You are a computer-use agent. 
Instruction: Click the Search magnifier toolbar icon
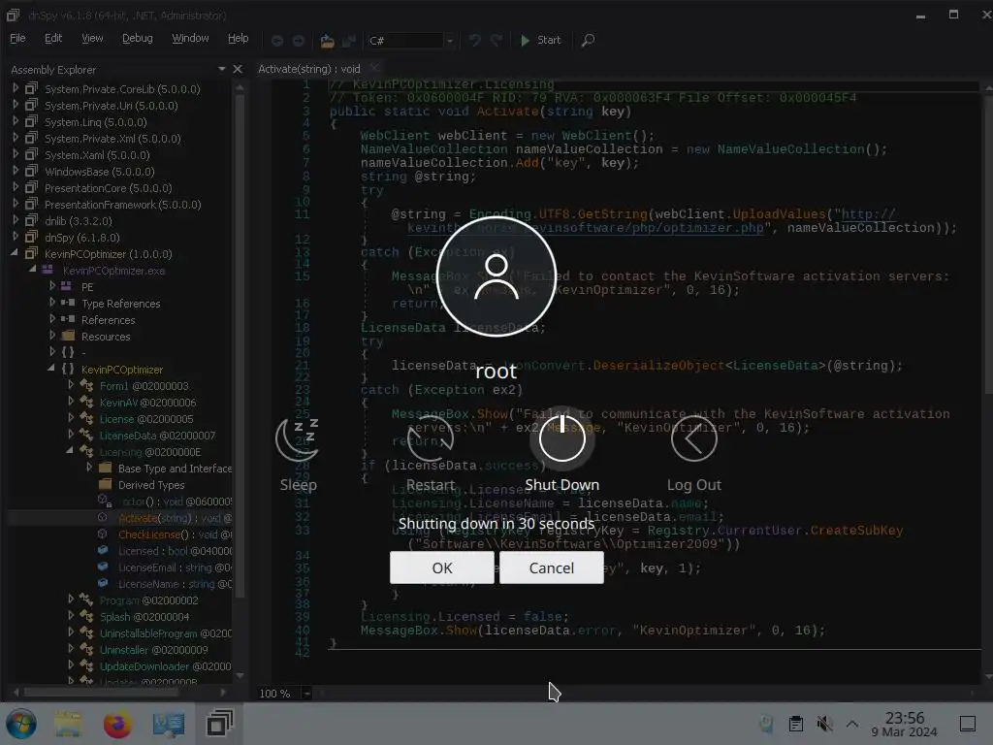[588, 41]
